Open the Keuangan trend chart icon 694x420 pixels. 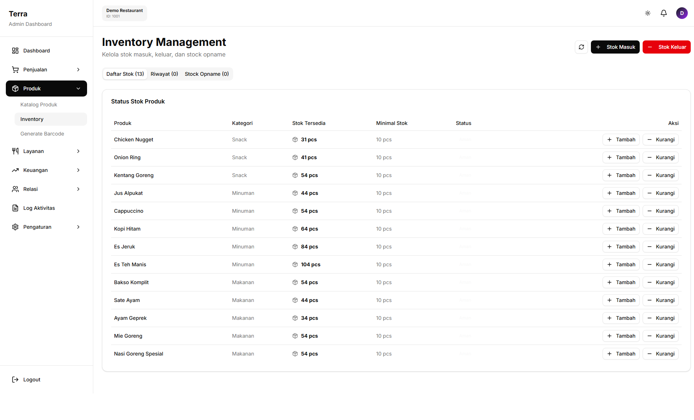(x=15, y=170)
